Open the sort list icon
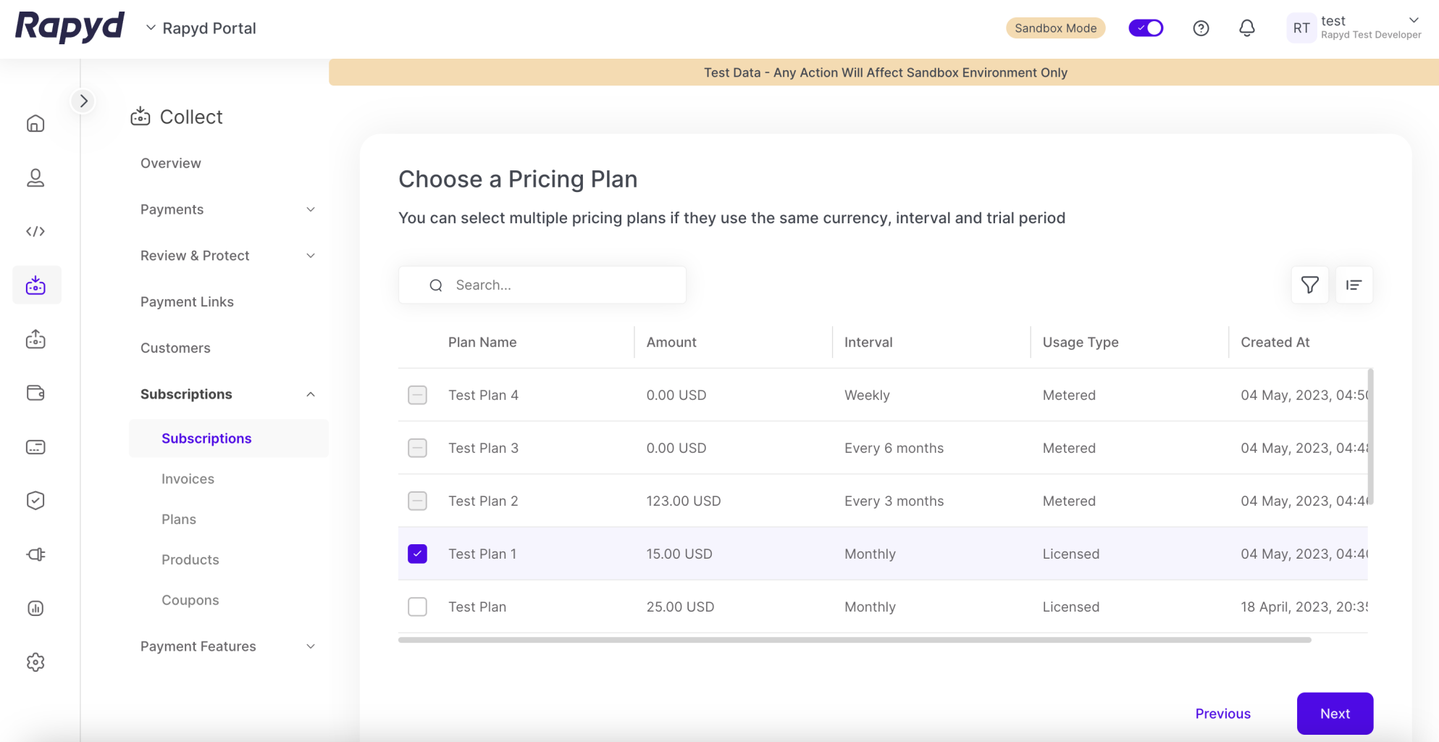Screen dimensions: 1439x742 point(1354,285)
